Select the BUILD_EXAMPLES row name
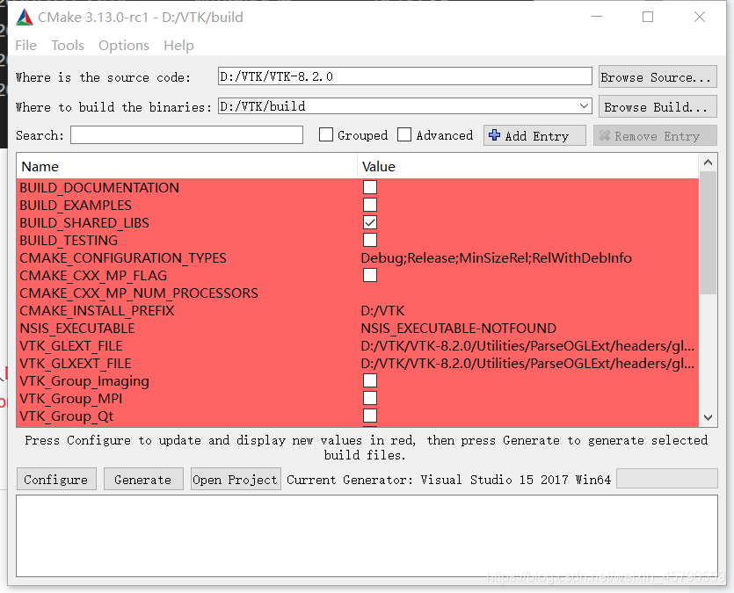The width and height of the screenshot is (734, 593). pyautogui.click(x=76, y=205)
